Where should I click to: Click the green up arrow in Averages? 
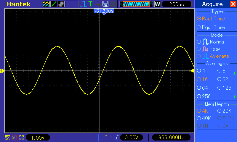pyautogui.click(x=234, y=73)
